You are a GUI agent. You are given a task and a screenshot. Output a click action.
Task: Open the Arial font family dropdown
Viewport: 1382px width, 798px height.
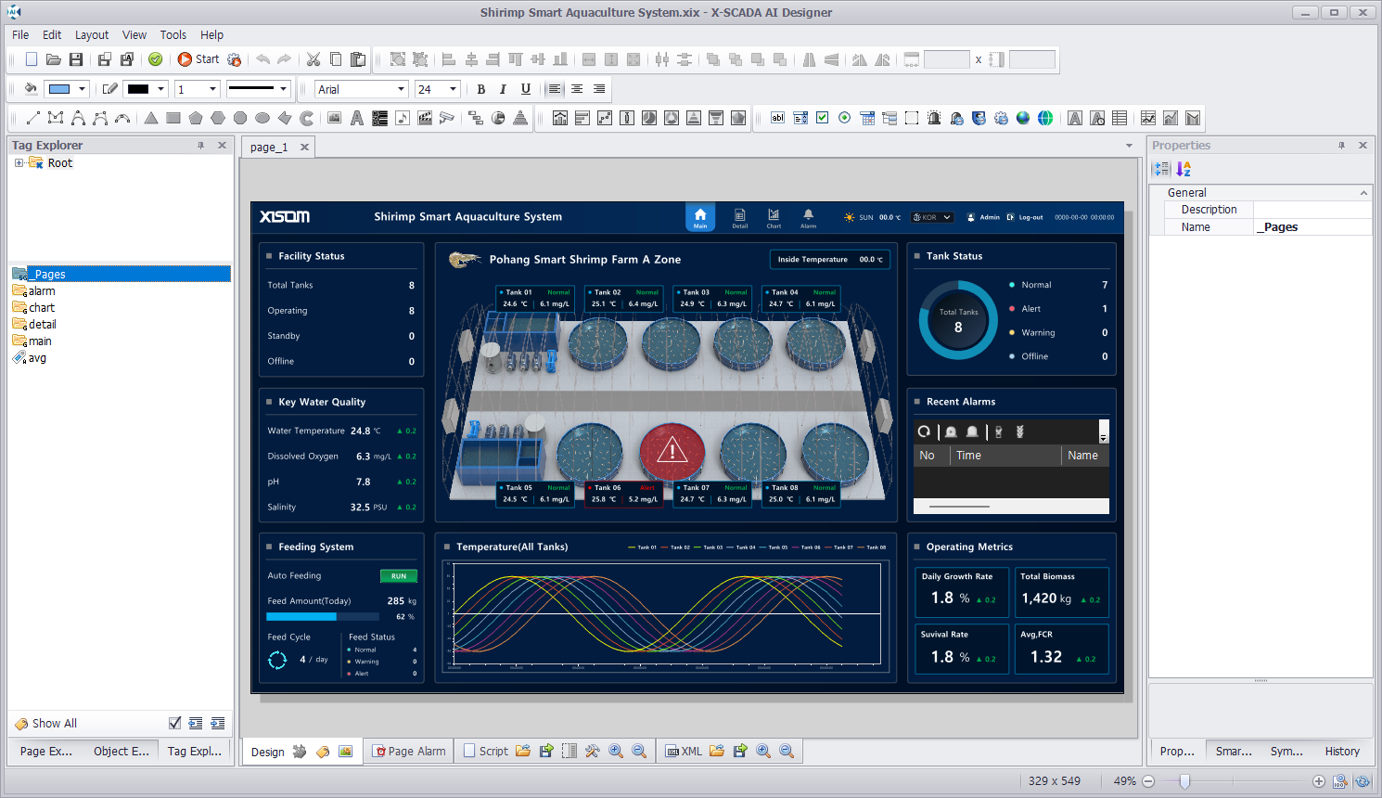[x=401, y=89]
